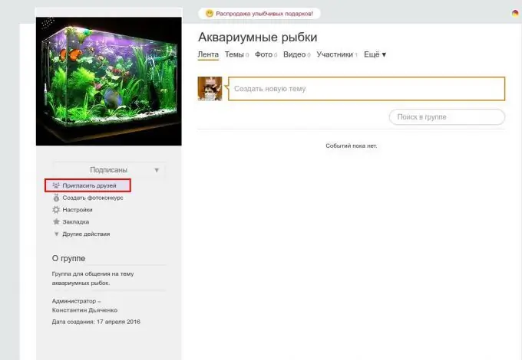View the Участники tab
The height and width of the screenshot is (360, 522).
335,55
